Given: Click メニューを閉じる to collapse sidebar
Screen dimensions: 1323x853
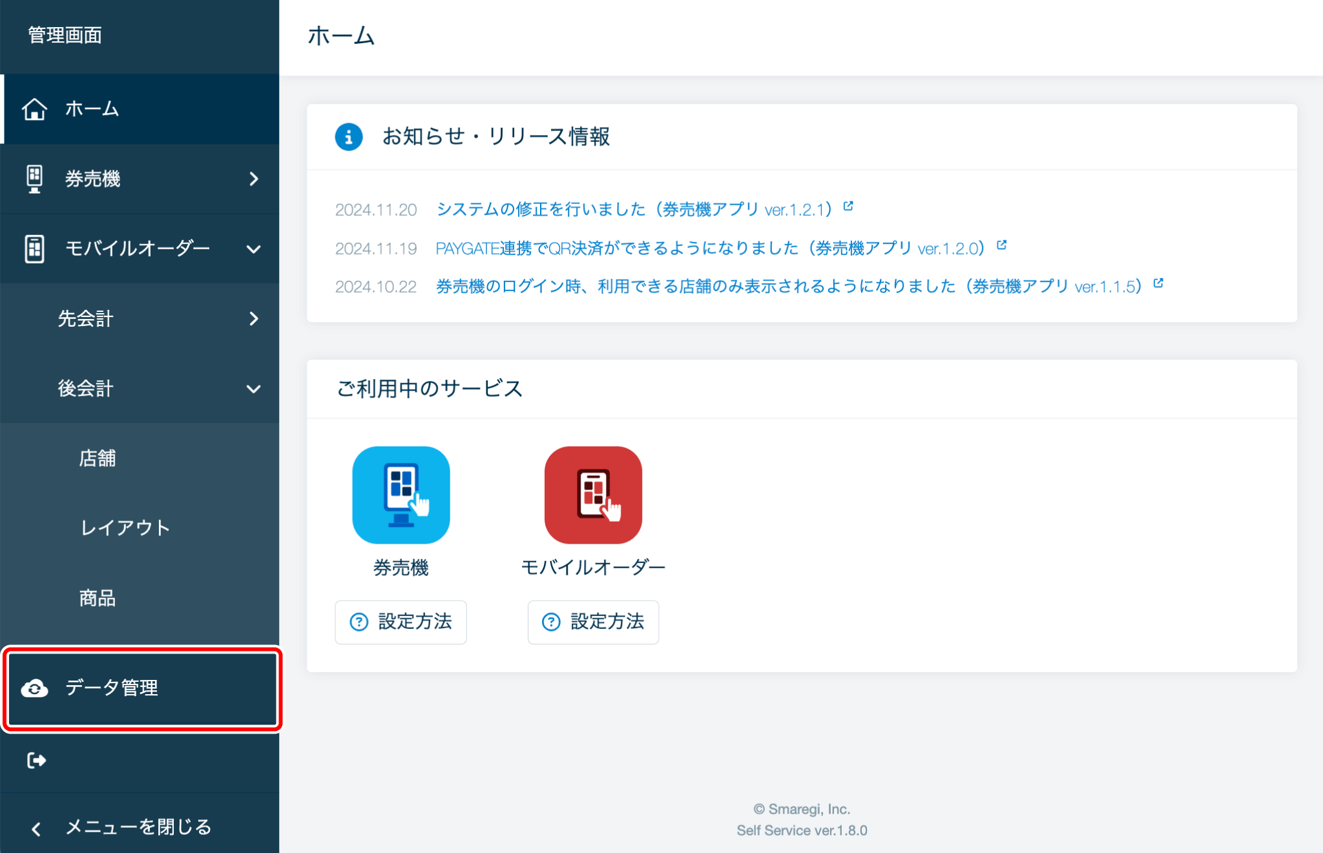Looking at the screenshot, I should 138,827.
